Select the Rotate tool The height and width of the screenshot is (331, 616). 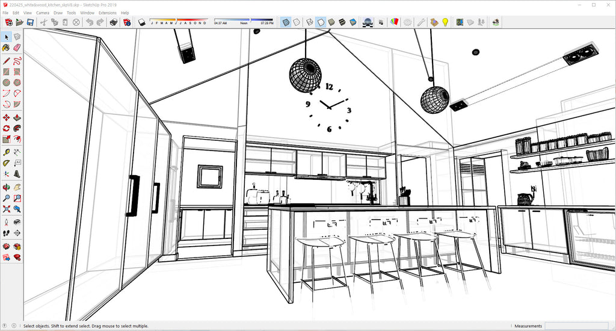[x=6, y=129]
